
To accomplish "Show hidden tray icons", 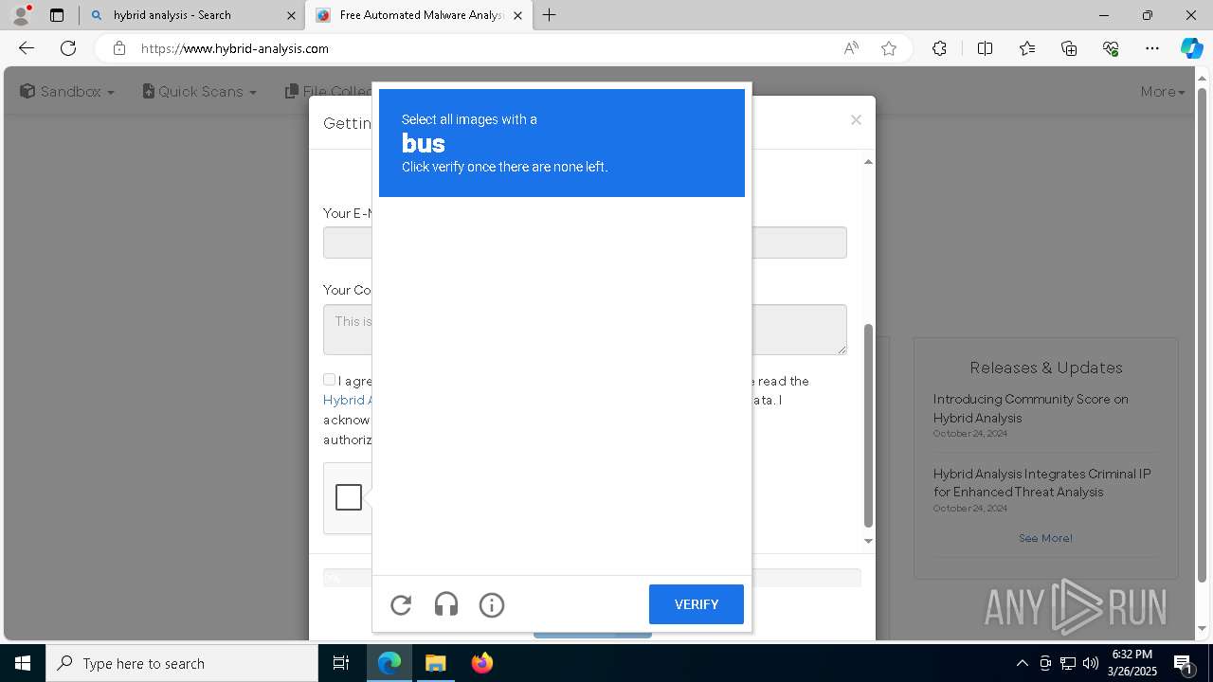I will point(1022,663).
